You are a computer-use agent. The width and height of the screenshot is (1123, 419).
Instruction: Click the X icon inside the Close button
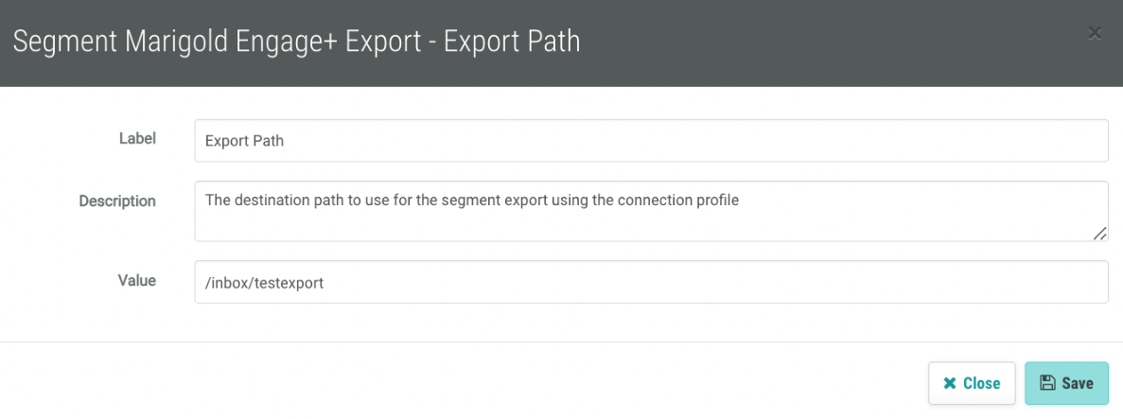pos(950,383)
